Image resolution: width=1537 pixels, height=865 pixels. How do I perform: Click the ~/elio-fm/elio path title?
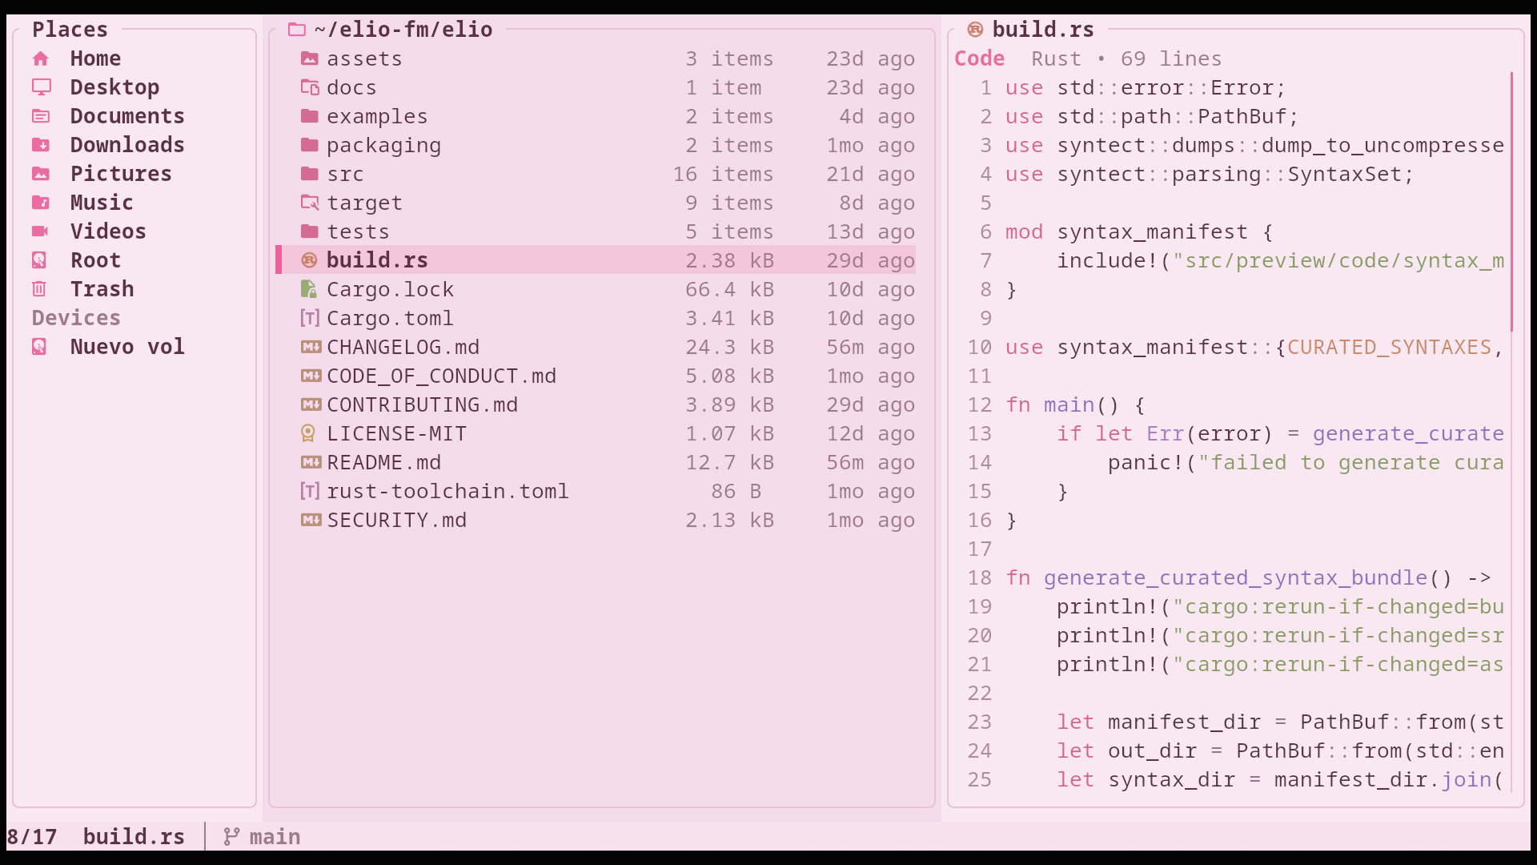tap(403, 30)
